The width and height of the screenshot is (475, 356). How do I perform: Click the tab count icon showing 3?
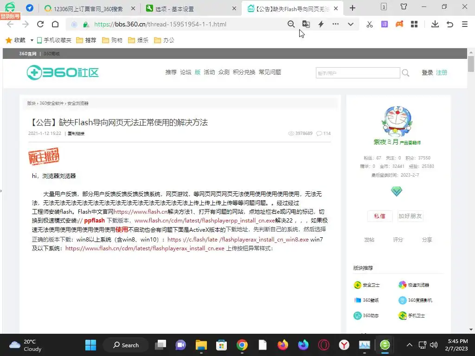point(384,6)
